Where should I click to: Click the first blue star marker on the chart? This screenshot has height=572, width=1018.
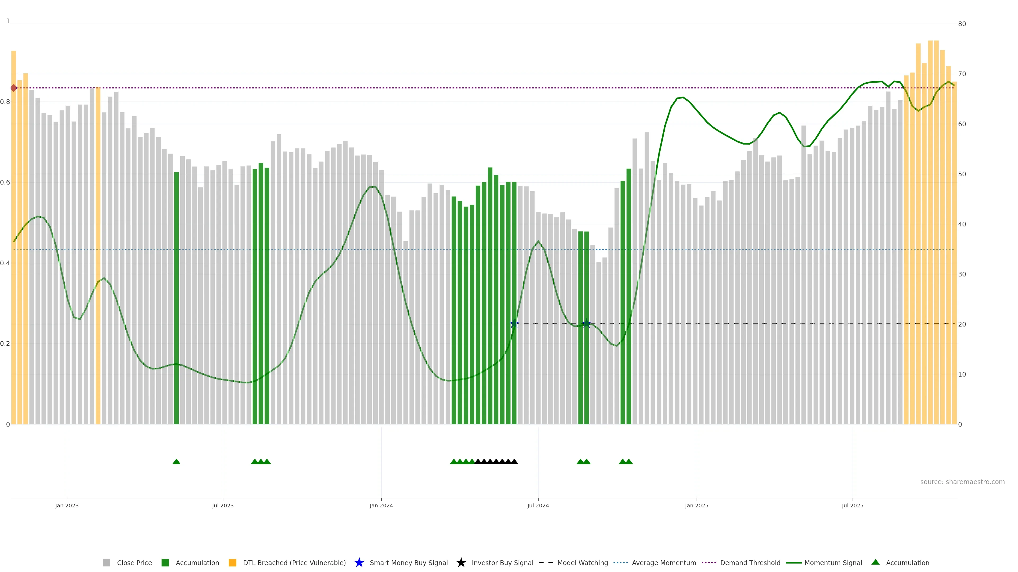pos(514,324)
